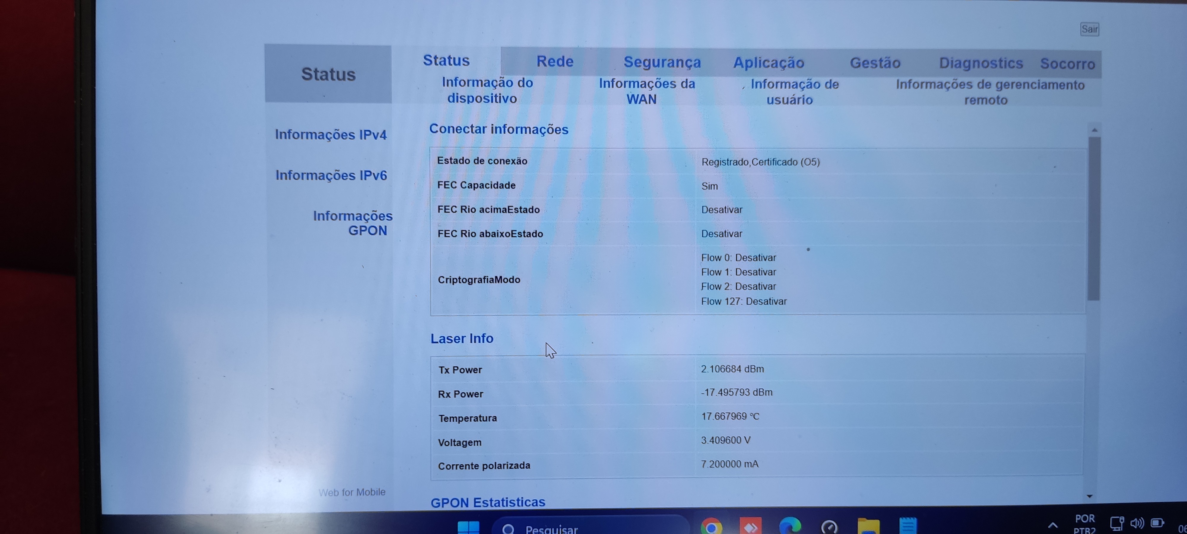Image resolution: width=1187 pixels, height=534 pixels.
Task: Click the volume speaker tray icon
Action: point(1137,523)
